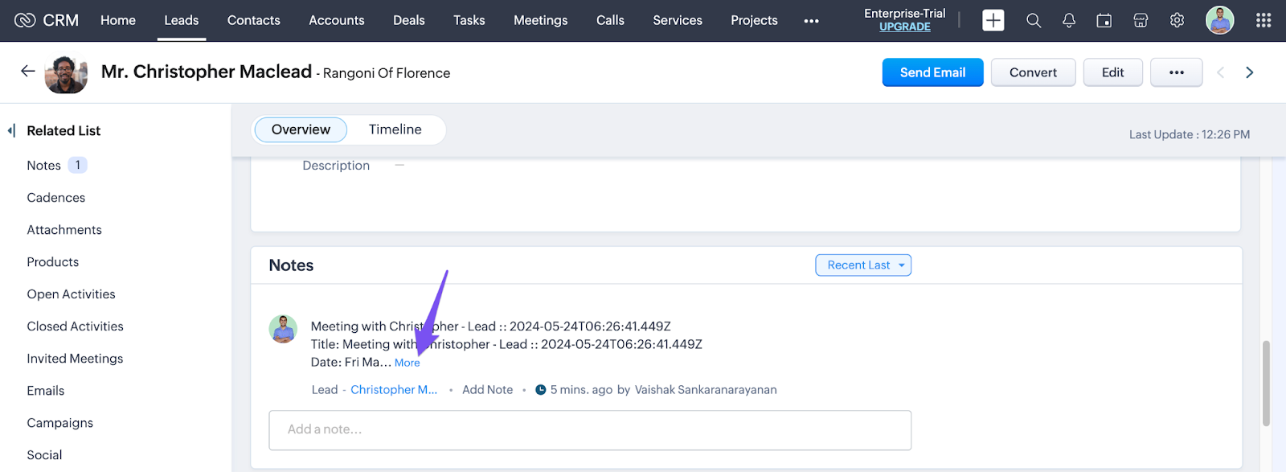Jump to Campaigns in Related List
The height and width of the screenshot is (472, 1286).
(x=60, y=423)
